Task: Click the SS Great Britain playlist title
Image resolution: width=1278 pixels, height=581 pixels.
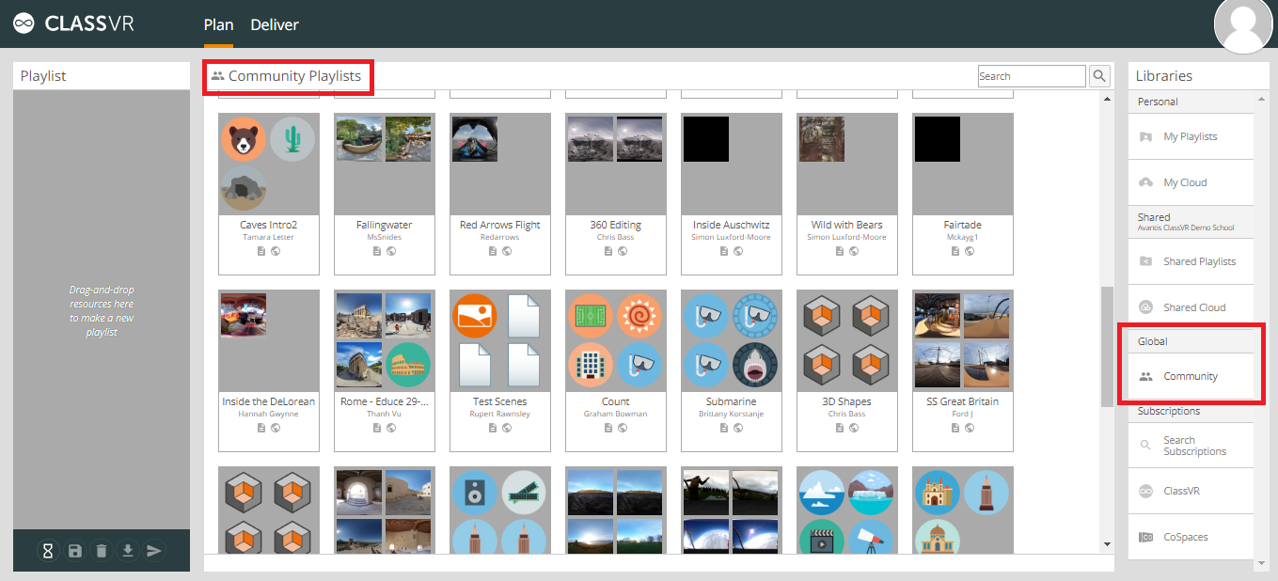Action: coord(963,401)
